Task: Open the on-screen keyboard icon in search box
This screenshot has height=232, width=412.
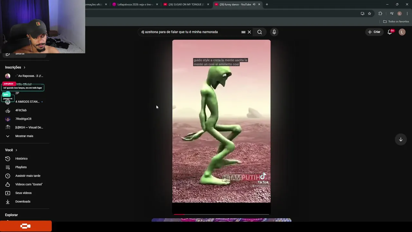Action: pos(243,32)
